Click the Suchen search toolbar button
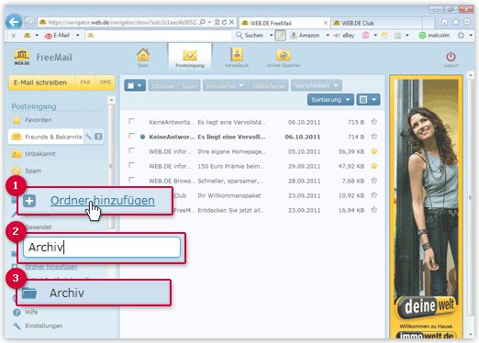Image resolution: width=479 pixels, height=343 pixels. [x=250, y=36]
